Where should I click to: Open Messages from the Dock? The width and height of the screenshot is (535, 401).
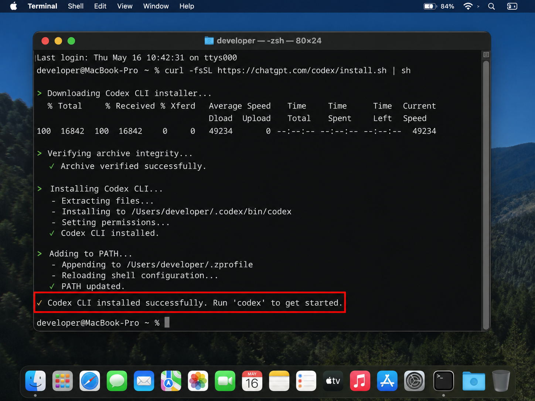coord(117,381)
